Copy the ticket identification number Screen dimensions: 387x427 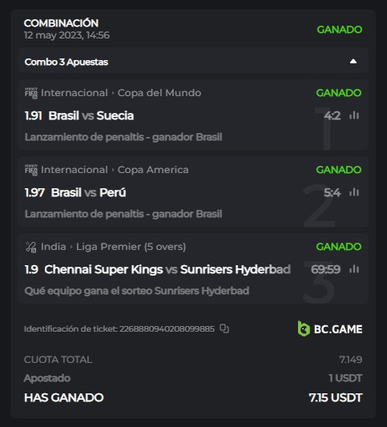[x=224, y=328]
